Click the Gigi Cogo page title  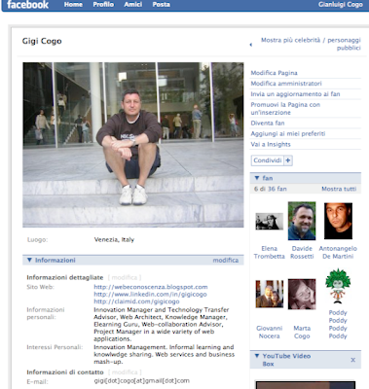[x=42, y=41]
